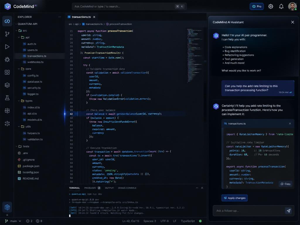Open validation.ts file

(35, 139)
